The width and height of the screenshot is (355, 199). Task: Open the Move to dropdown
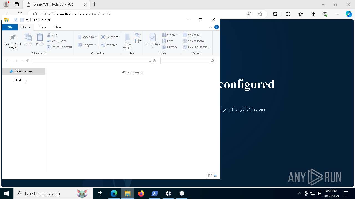(x=87, y=37)
